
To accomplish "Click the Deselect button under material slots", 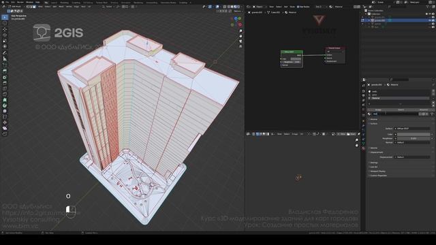I will [423, 110].
